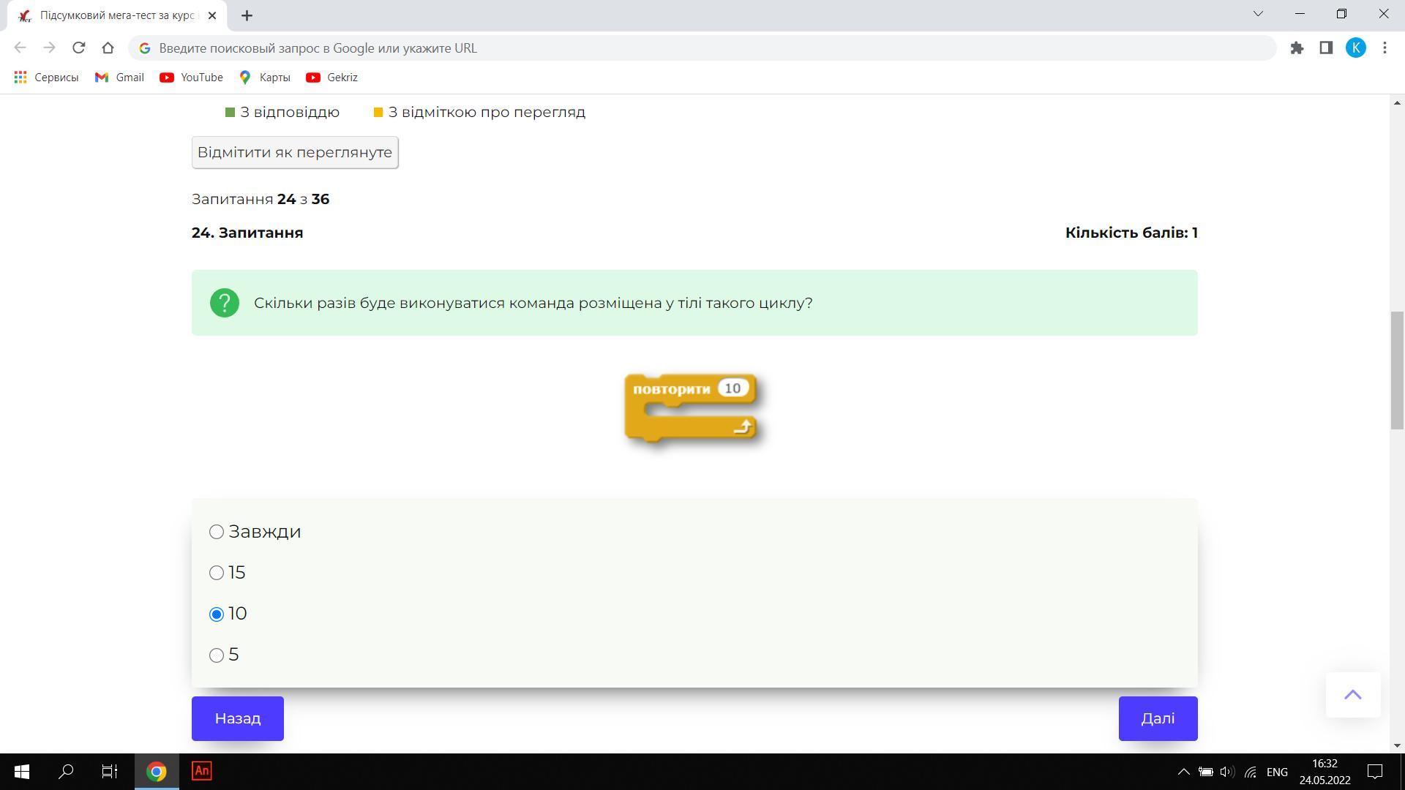Open a new browser tab
1405x790 pixels.
tap(247, 15)
